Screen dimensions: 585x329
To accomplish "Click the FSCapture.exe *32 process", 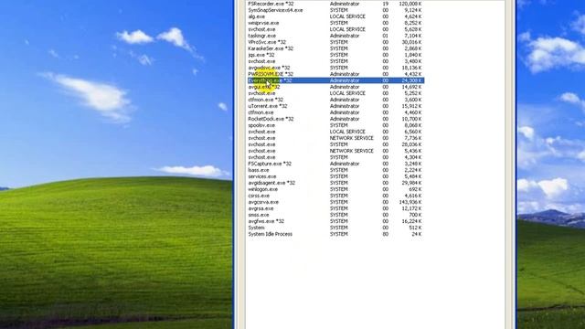I will pyautogui.click(x=335, y=164).
